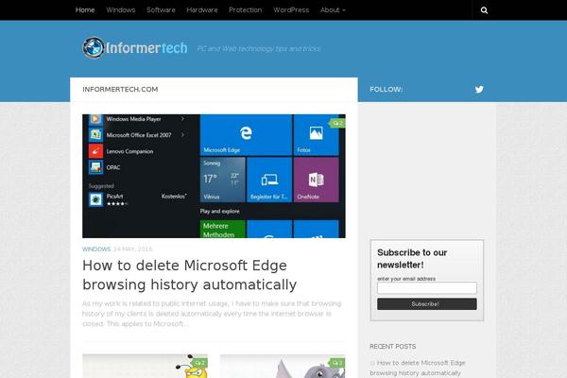Viewport: 567px width, 378px height.
Task: Click the WINDOWS category link under image
Action: [96, 249]
